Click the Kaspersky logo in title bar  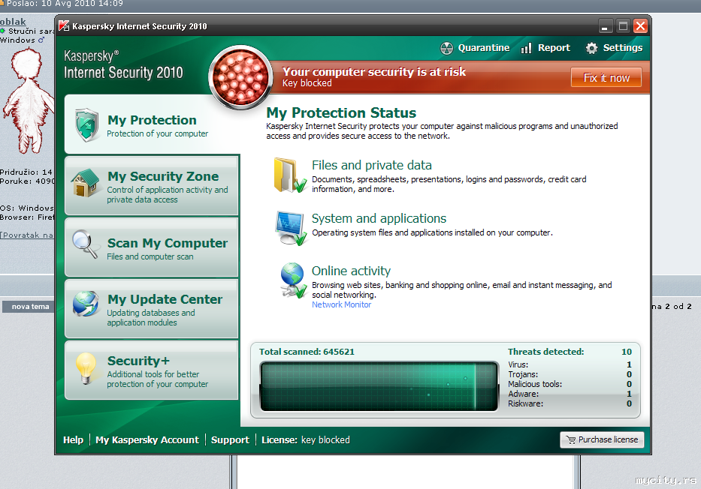coord(65,26)
